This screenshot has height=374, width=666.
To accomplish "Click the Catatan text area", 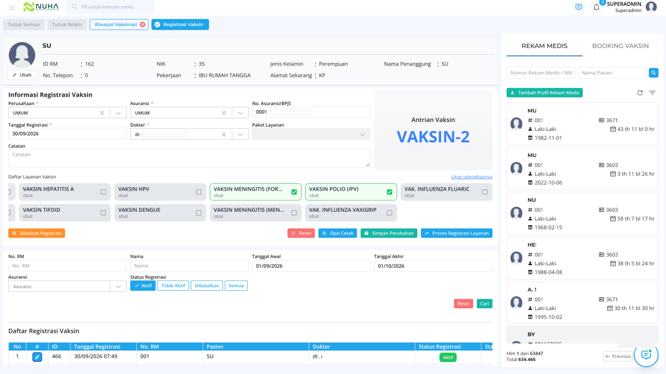I will tap(189, 158).
